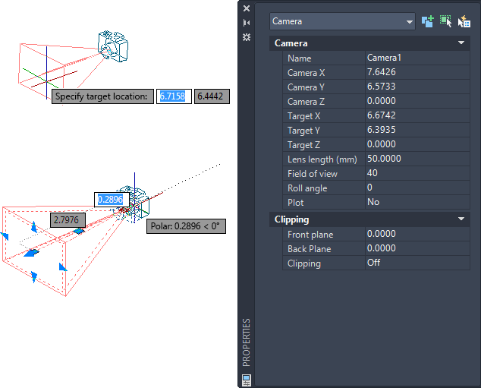The height and width of the screenshot is (388, 481).
Task: Edit the Field of view value 40
Action: (417, 173)
